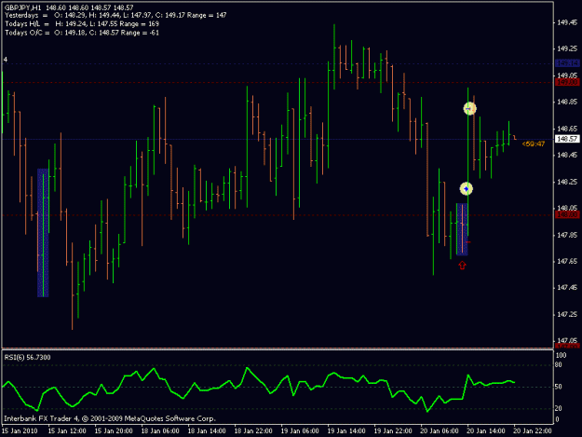Click the red 149.00 level price tag
This screenshot has width=582, height=437.
pos(567,82)
